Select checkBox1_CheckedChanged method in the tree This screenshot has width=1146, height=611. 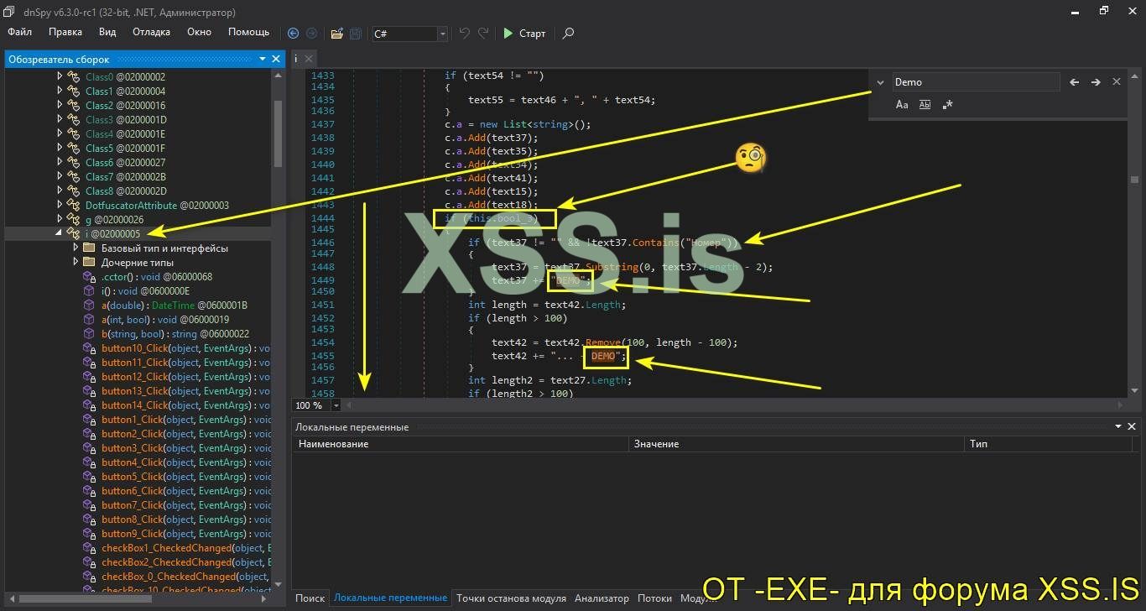click(176, 548)
